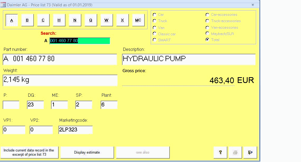The image size is (301, 162).
Task: Click the application icon in title bar
Action: 3,4
